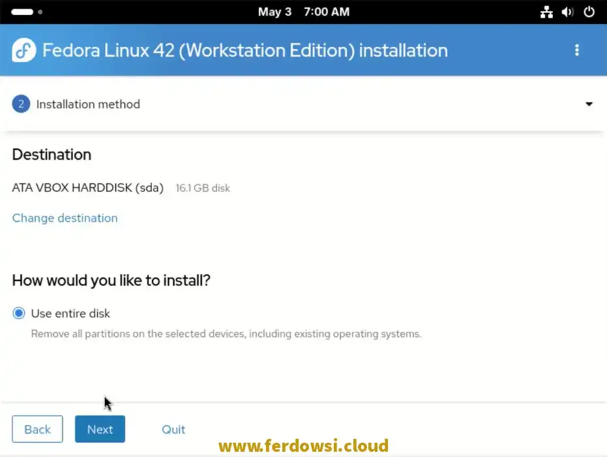The height and width of the screenshot is (457, 607).
Task: Open the clock showing May 3 7:00 AM
Action: pos(304,12)
